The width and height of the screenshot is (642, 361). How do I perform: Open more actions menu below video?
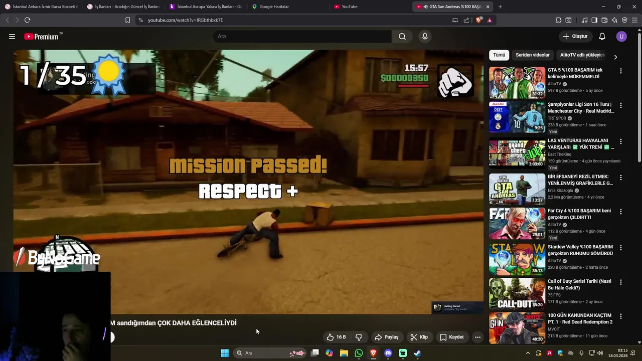(x=477, y=337)
